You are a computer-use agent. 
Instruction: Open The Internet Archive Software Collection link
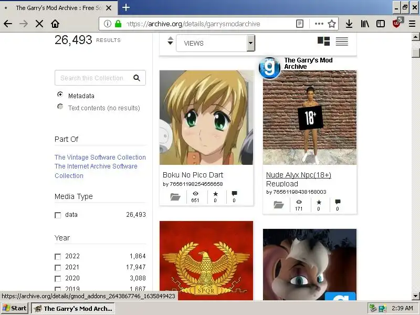click(x=96, y=171)
